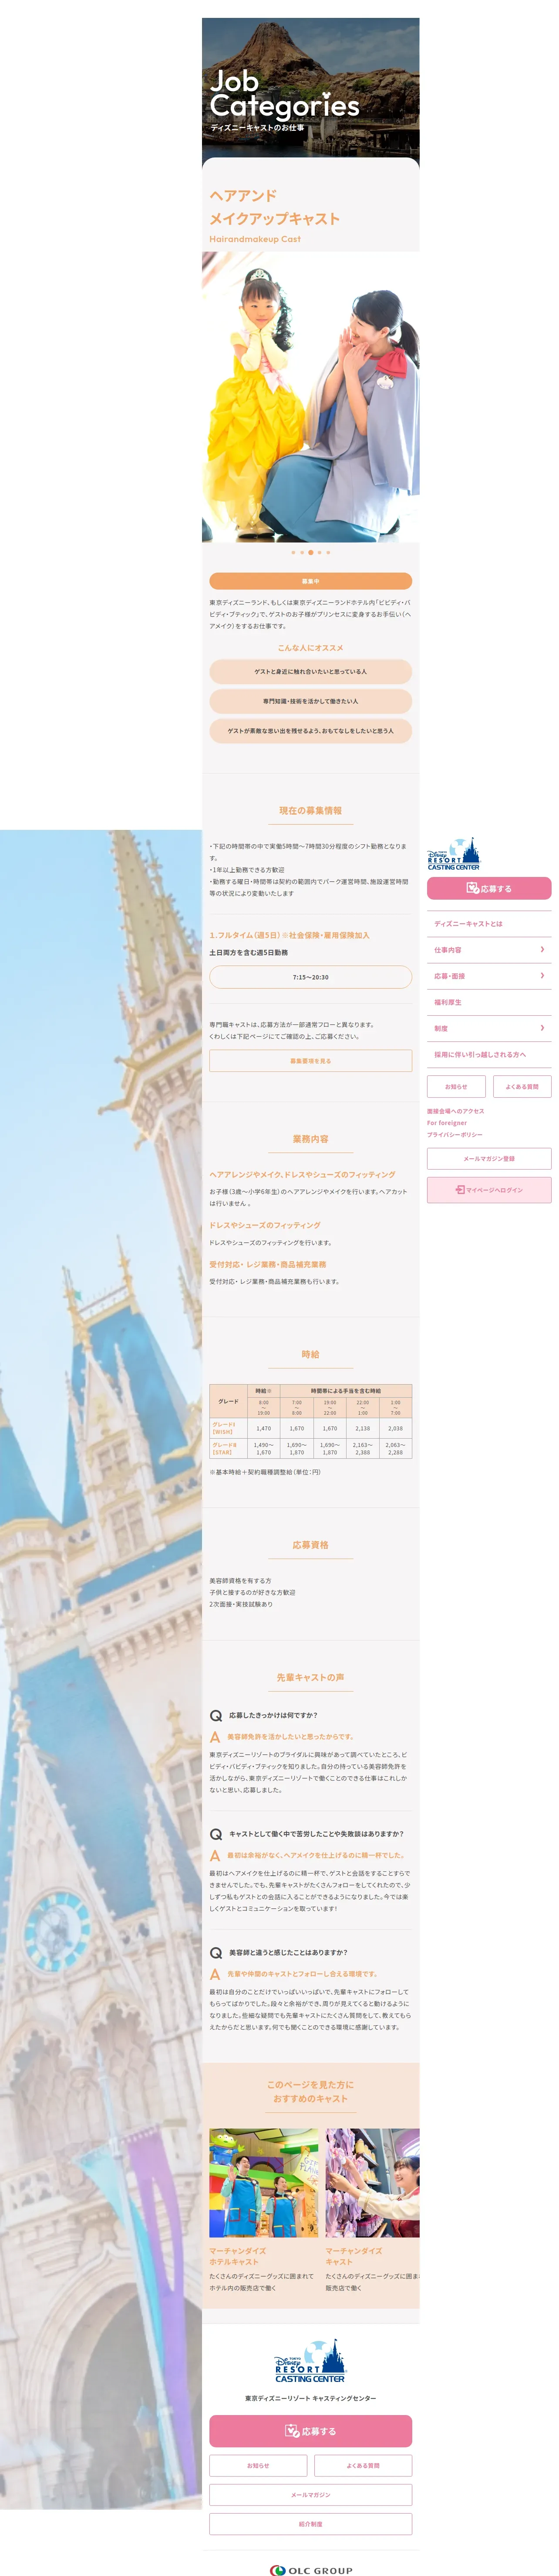Screen dimensions: 559x2576
Task: Open second マーチャンダイズキャスト thumbnail image
Action: pyautogui.click(x=372, y=2183)
